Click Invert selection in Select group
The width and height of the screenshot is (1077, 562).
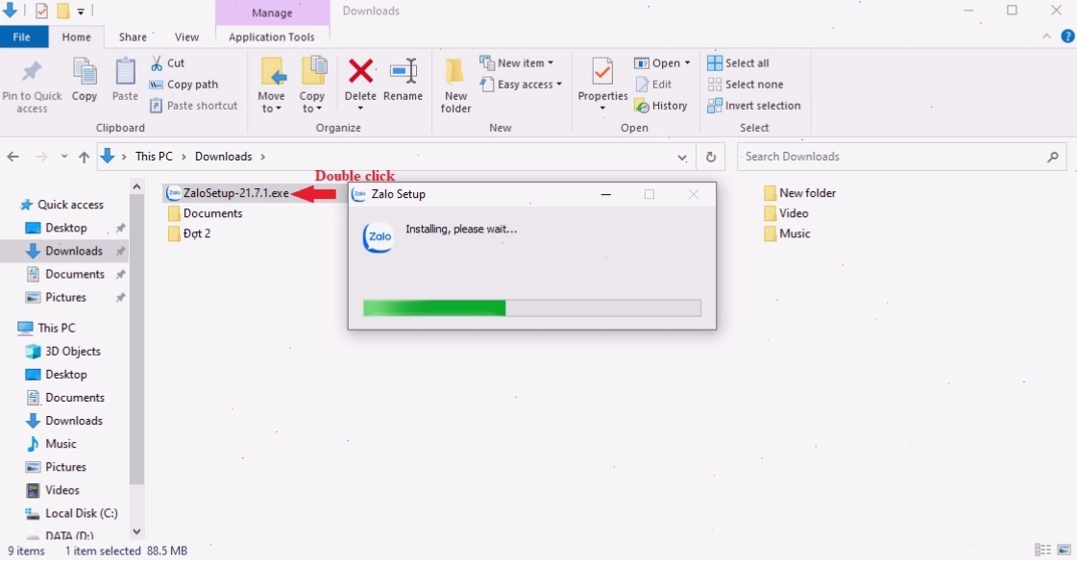(x=754, y=106)
